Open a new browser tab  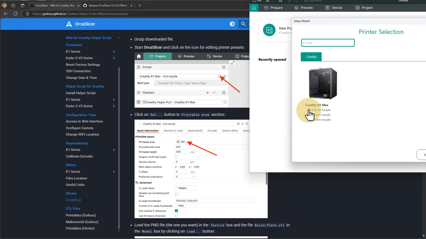click(x=140, y=5)
